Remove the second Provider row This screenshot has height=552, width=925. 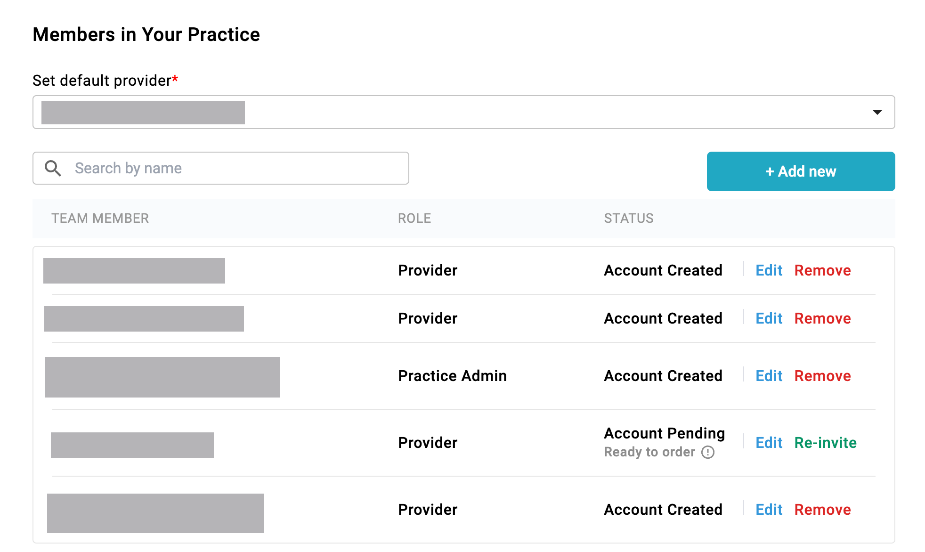(x=822, y=318)
